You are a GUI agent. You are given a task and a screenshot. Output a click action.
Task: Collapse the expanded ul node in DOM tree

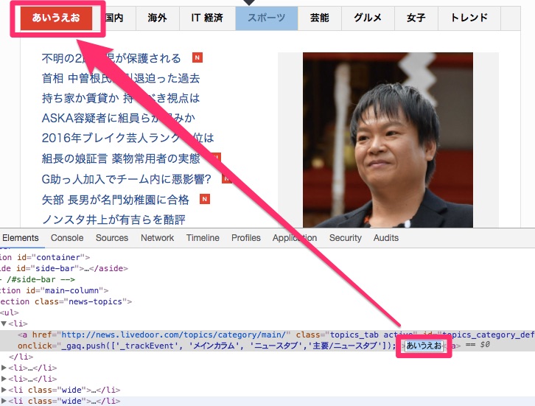click(x=3, y=312)
